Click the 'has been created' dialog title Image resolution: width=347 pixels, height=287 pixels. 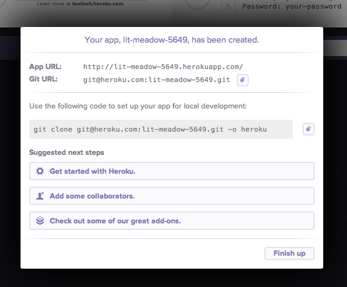(x=171, y=40)
